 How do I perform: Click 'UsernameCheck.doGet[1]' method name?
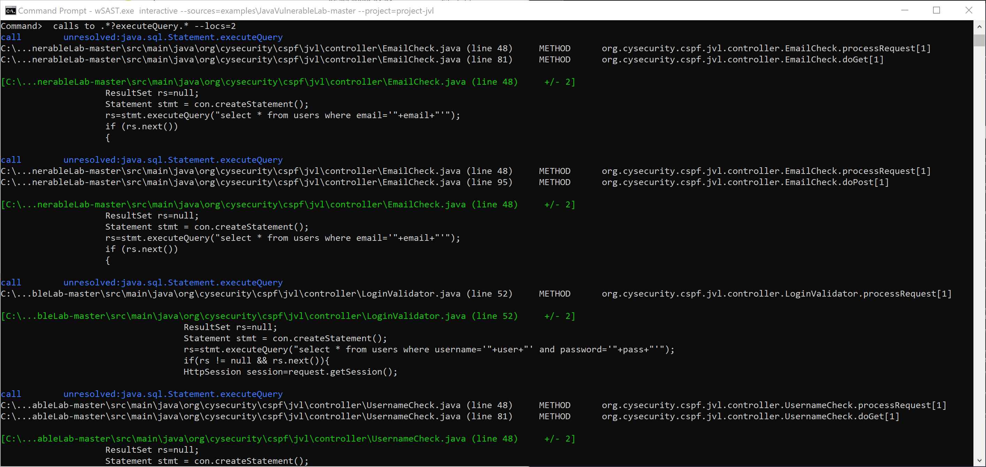(x=750, y=416)
